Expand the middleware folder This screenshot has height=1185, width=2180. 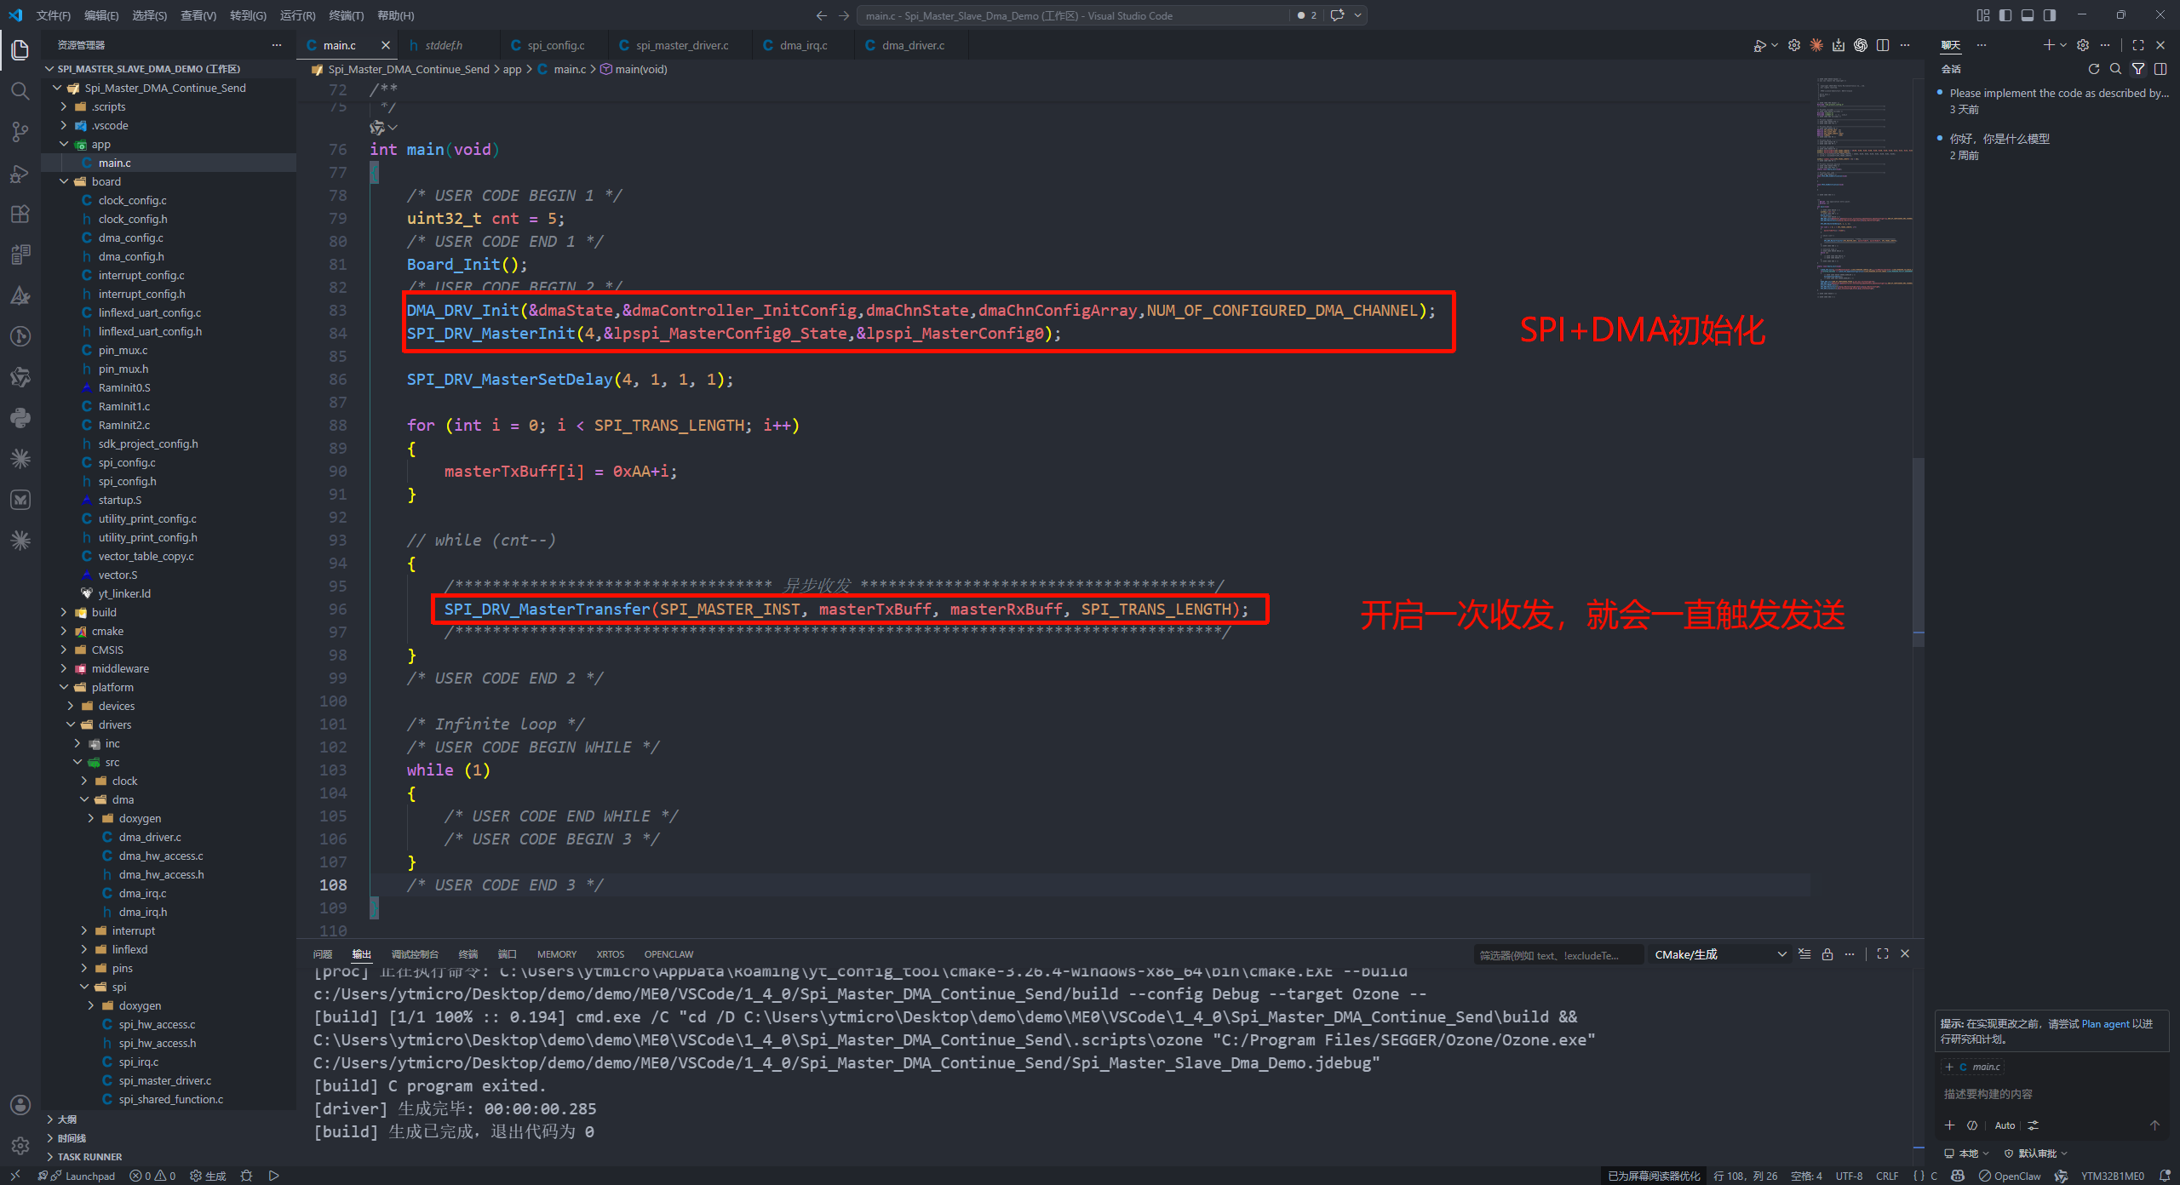[x=64, y=668]
